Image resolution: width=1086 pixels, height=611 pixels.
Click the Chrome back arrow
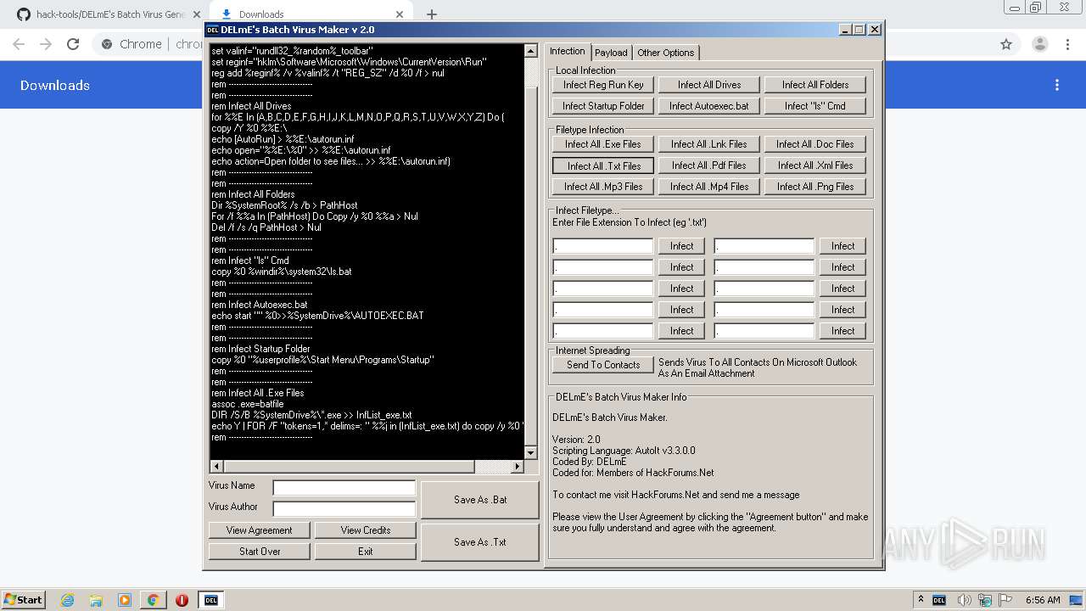19,44
